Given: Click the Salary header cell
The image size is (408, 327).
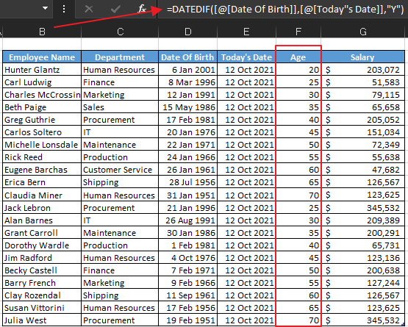Looking at the screenshot, I should click(x=362, y=57).
